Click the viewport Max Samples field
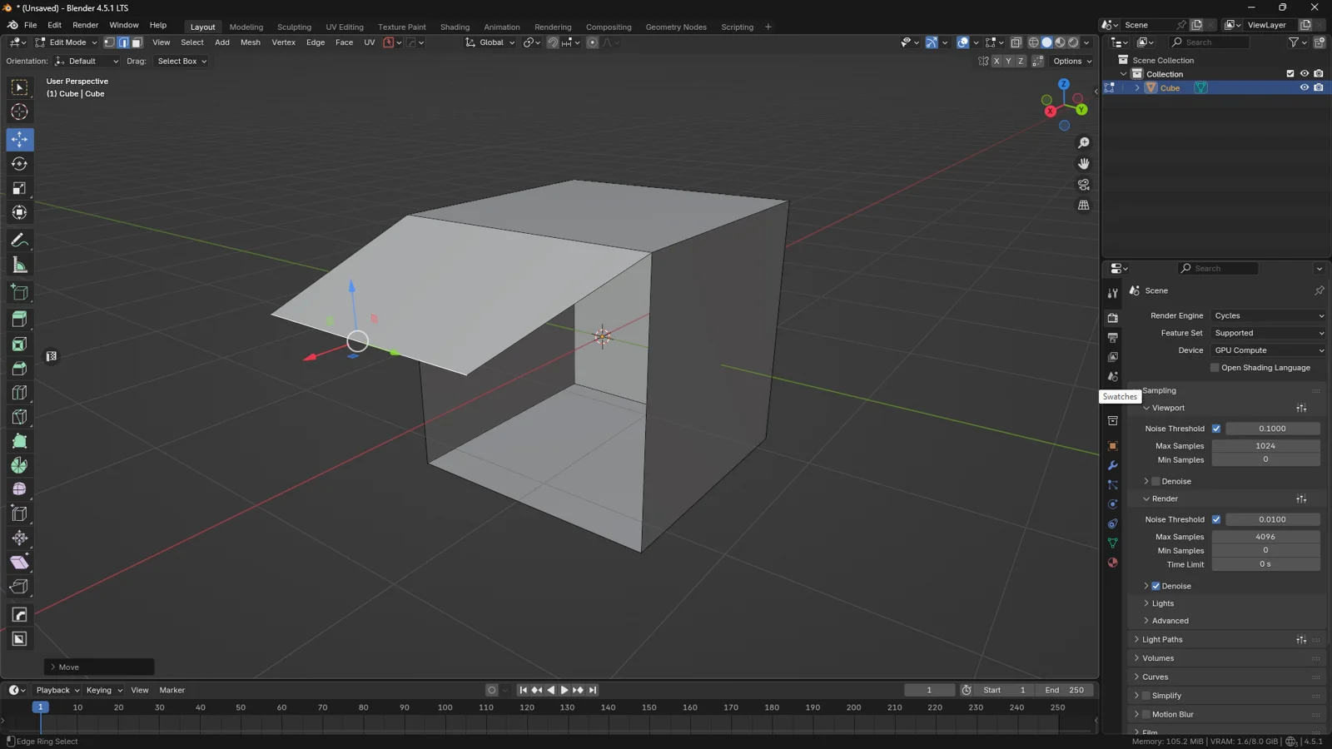Image resolution: width=1332 pixels, height=749 pixels. tap(1265, 446)
